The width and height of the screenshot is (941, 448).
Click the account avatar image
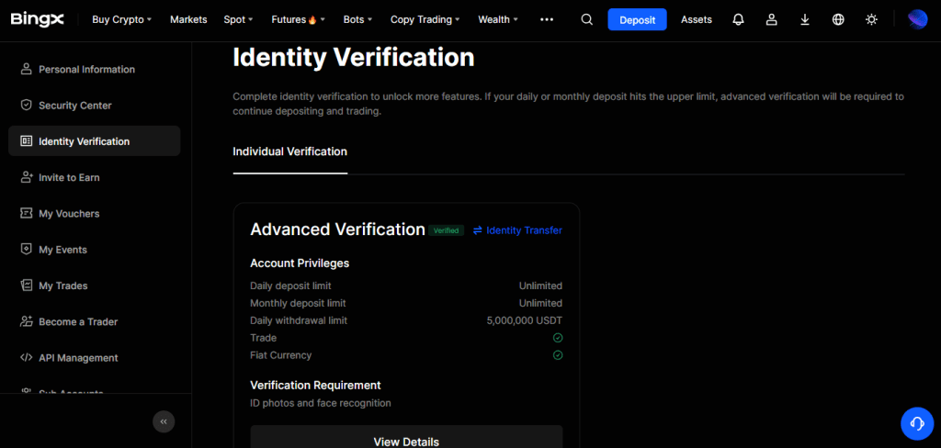coord(918,20)
